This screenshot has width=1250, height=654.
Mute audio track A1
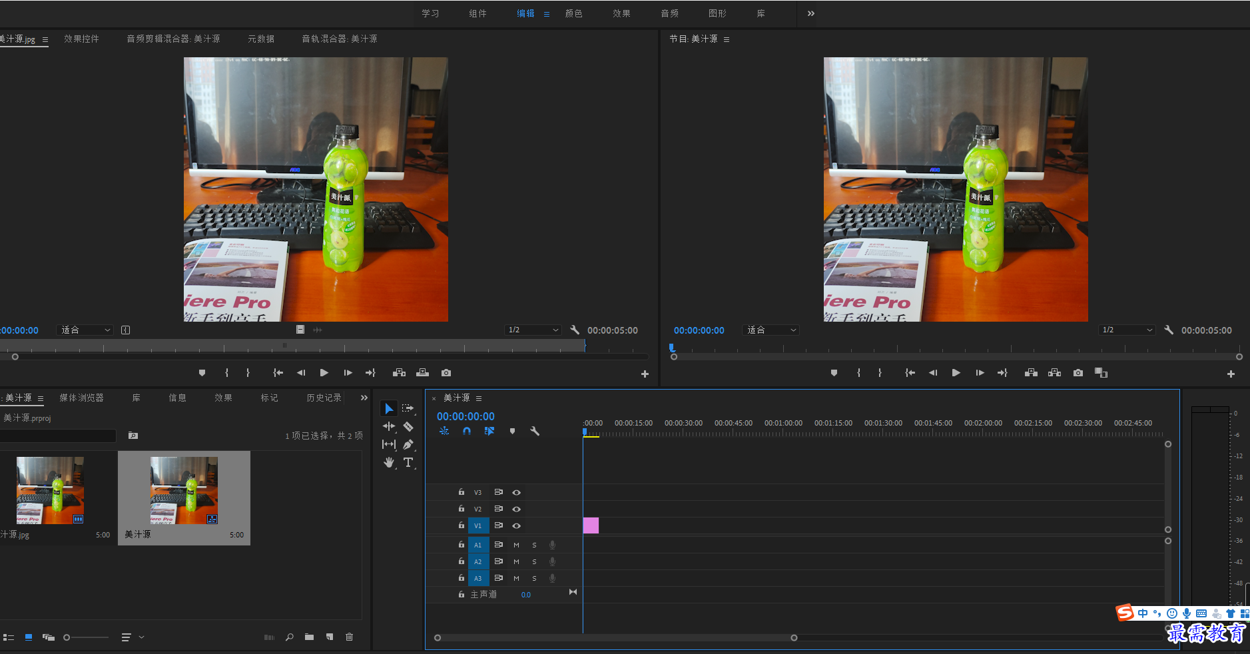[x=516, y=545]
